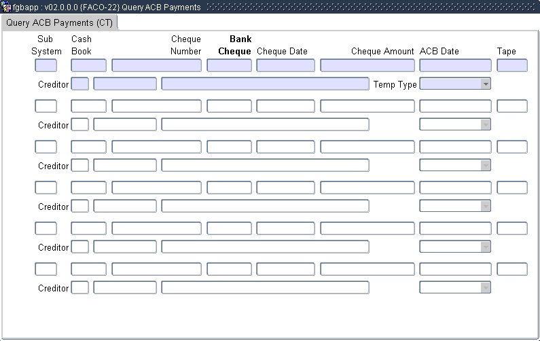Click the first row Cheque Date field
This screenshot has width=540, height=341.
click(x=285, y=66)
